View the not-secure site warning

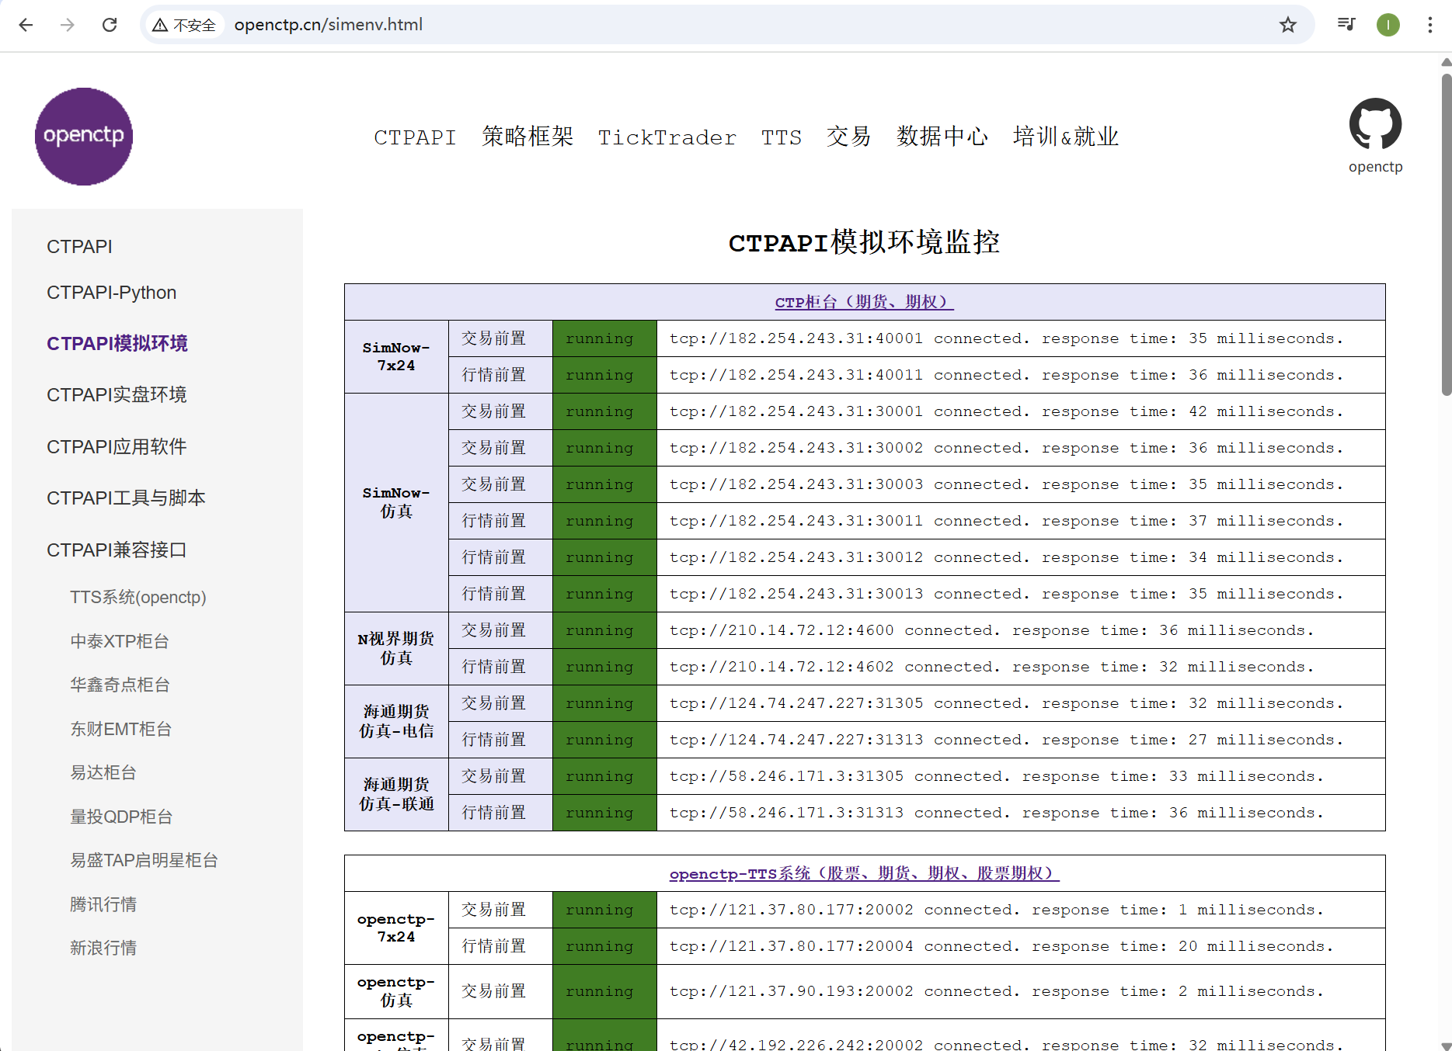tap(184, 25)
